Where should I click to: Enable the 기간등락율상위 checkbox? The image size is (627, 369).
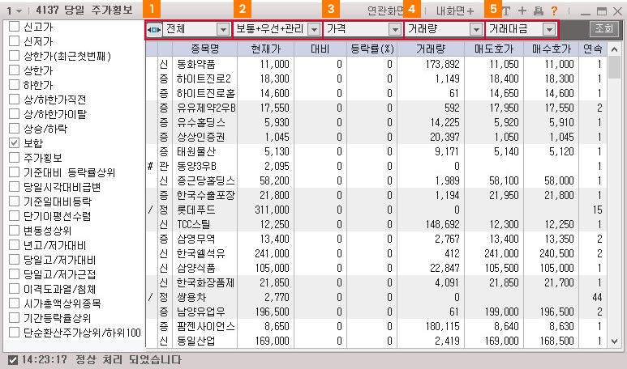coord(14,318)
